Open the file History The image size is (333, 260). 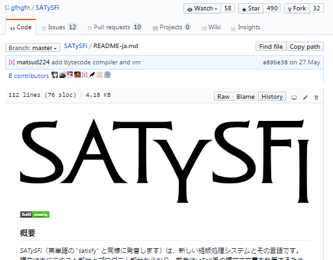[272, 96]
